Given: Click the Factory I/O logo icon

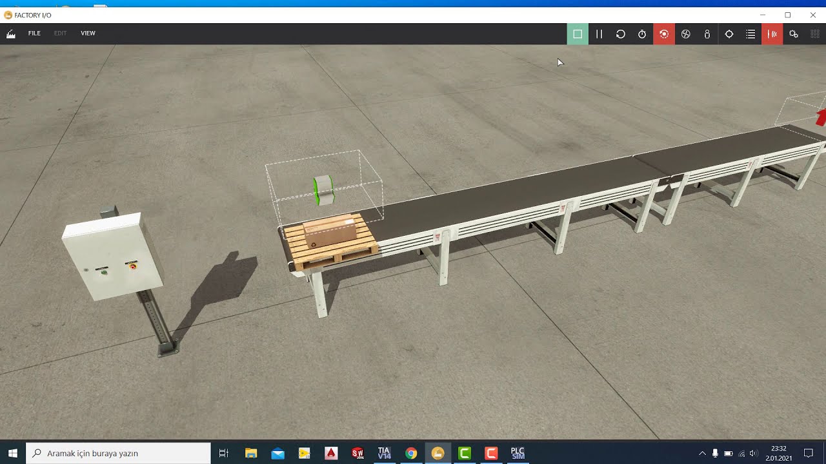Looking at the screenshot, I should pos(11,34).
